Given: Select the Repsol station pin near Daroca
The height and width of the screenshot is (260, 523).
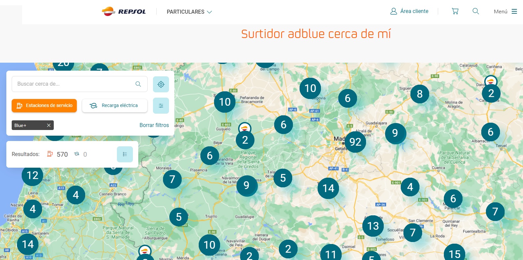Looking at the screenshot, I should coord(491,81).
